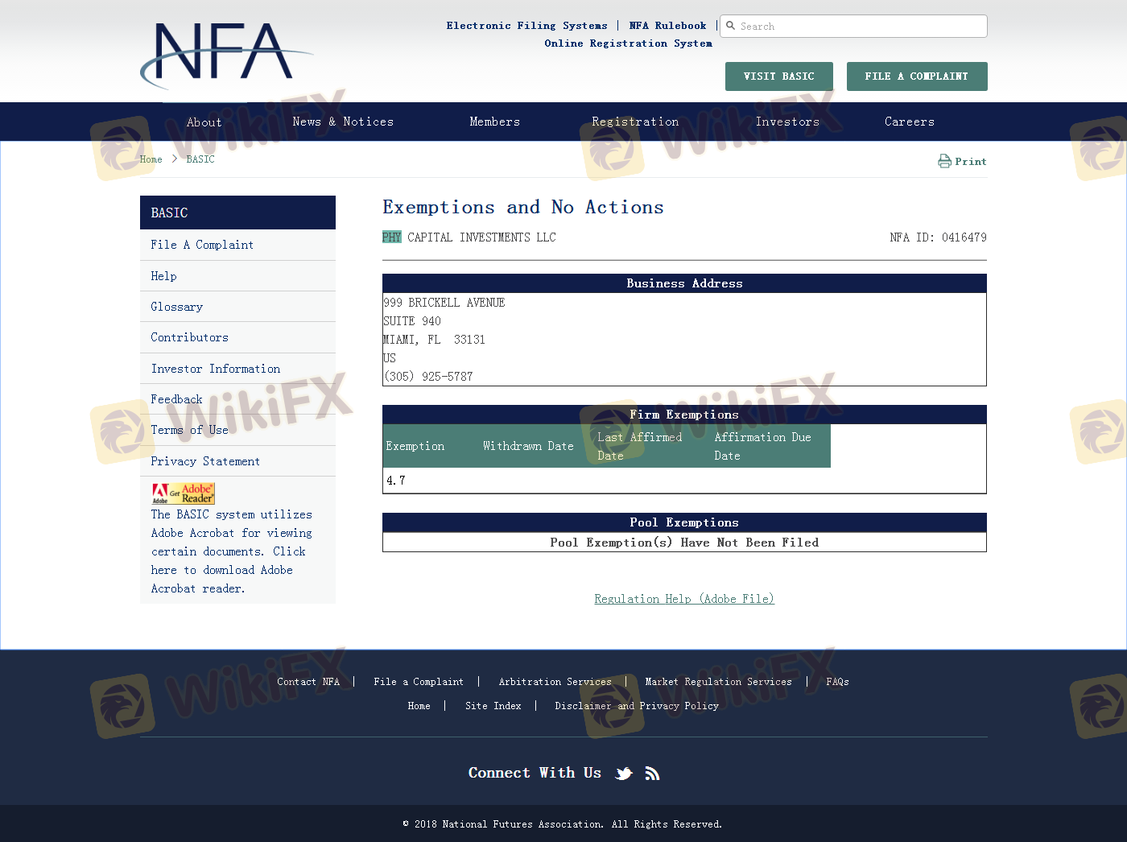Open the FAQs footer link
Viewport: 1127px width, 842px height.
pyautogui.click(x=838, y=682)
